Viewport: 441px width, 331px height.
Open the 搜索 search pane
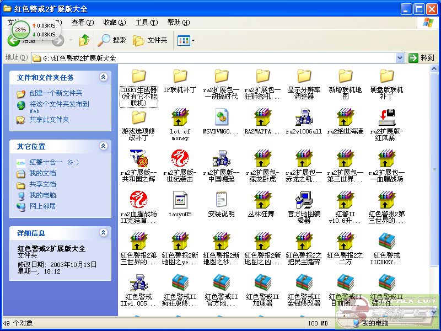point(112,40)
